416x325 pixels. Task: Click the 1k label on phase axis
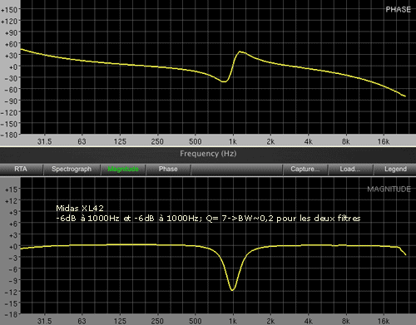click(x=233, y=141)
